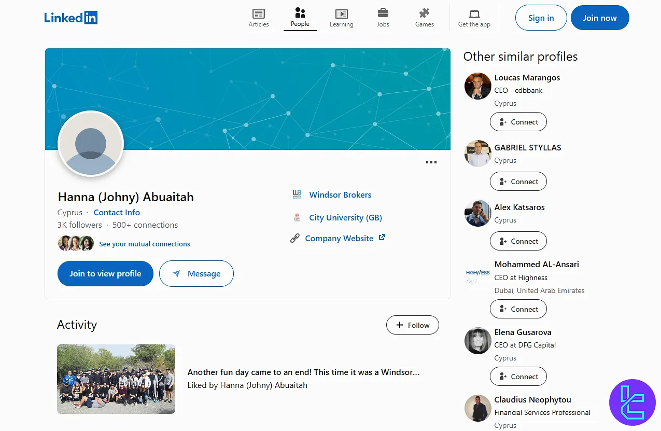Open the Learning nav icon
This screenshot has height=431, width=661.
(341, 13)
